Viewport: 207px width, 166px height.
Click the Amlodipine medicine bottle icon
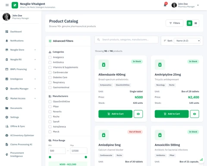103,135
